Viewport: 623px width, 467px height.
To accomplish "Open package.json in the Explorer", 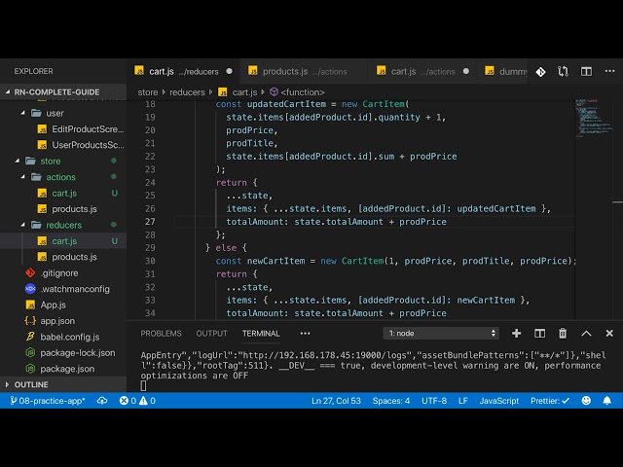I will coord(66,369).
